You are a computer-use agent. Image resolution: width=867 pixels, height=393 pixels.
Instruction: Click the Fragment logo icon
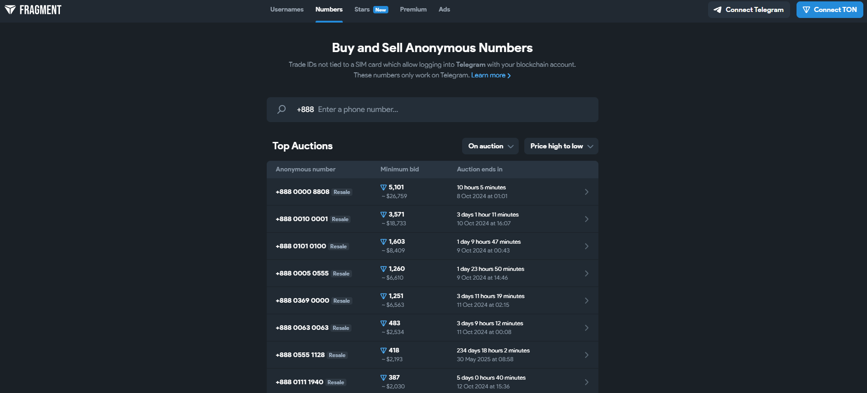tap(10, 10)
